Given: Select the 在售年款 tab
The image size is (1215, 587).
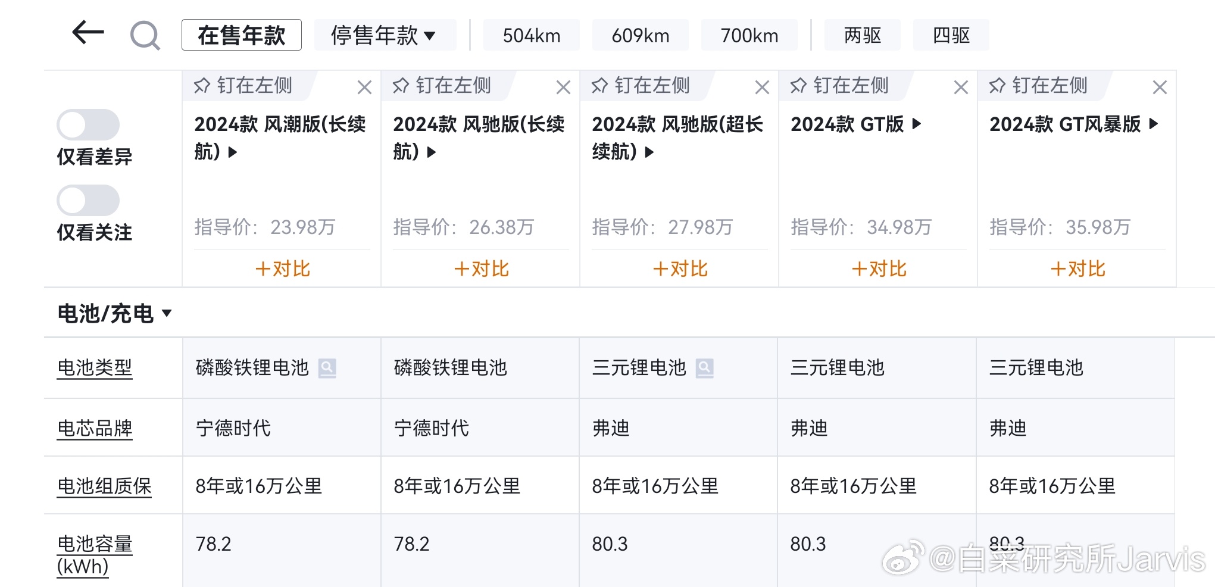Looking at the screenshot, I should [242, 35].
